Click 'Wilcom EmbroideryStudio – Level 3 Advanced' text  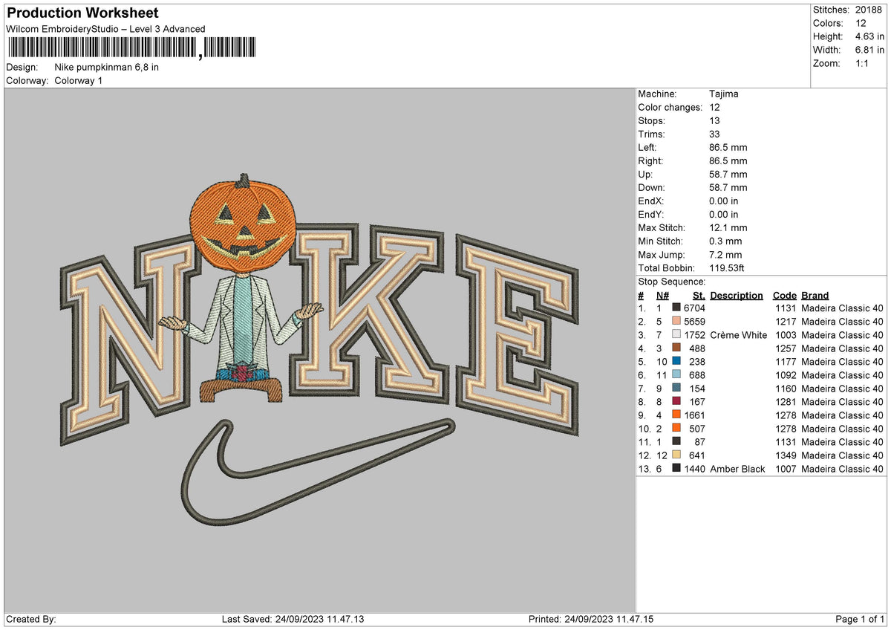tap(105, 29)
